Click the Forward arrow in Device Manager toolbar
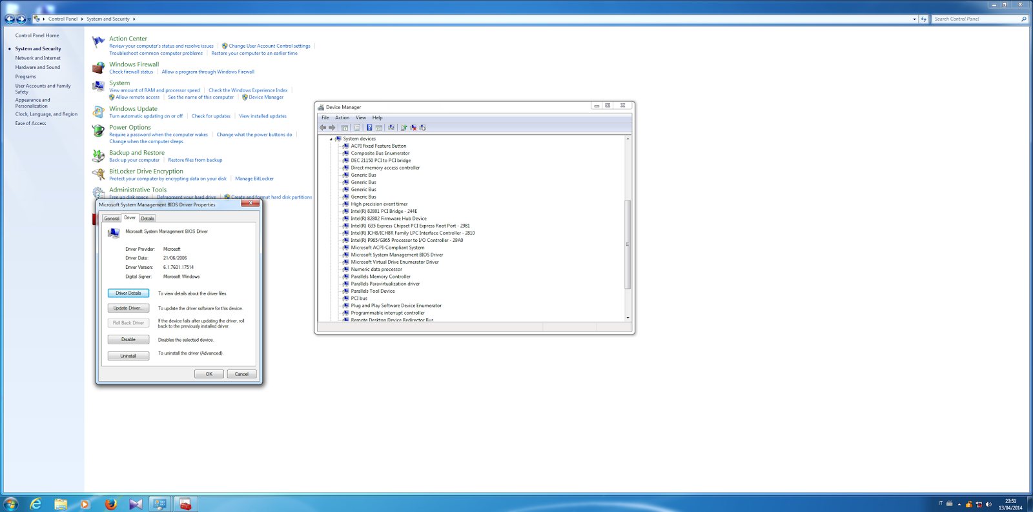This screenshot has width=1033, height=512. click(x=332, y=128)
